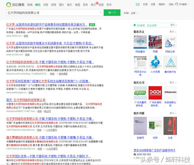
Task: Open the red DODI company logo
Action: [155, 93]
